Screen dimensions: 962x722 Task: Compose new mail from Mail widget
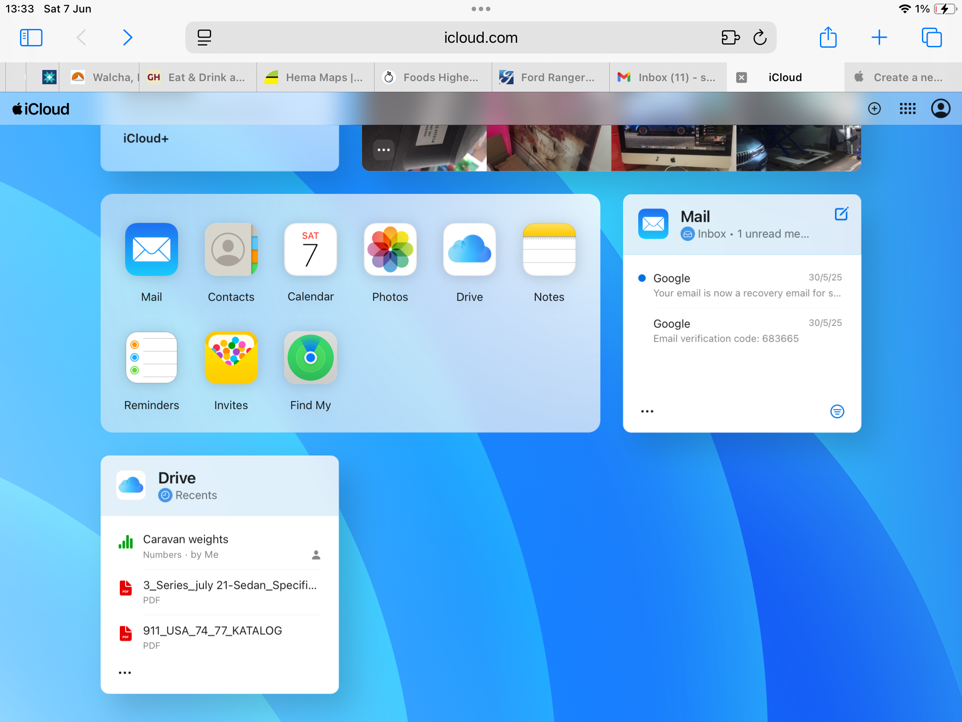tap(841, 214)
